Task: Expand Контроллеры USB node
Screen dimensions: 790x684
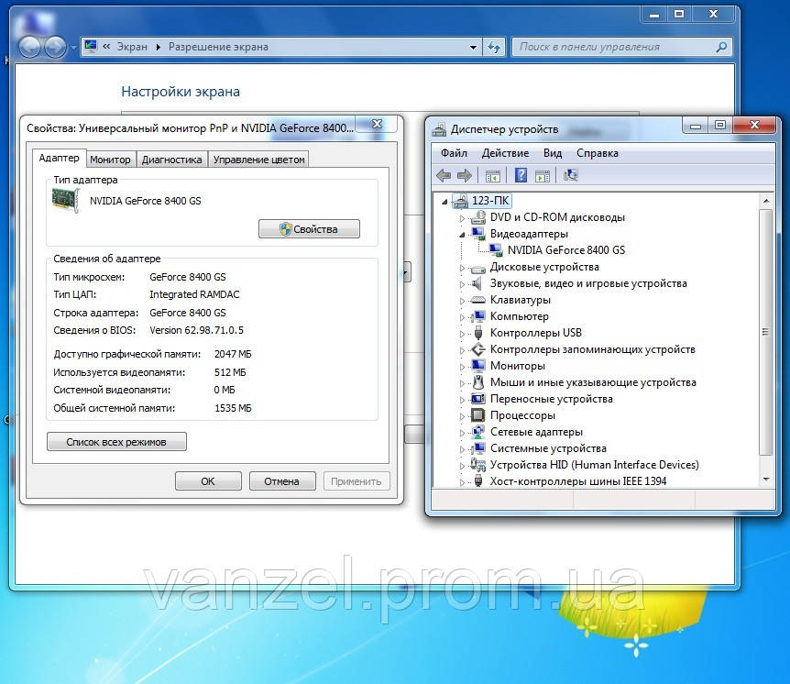Action: click(x=462, y=333)
